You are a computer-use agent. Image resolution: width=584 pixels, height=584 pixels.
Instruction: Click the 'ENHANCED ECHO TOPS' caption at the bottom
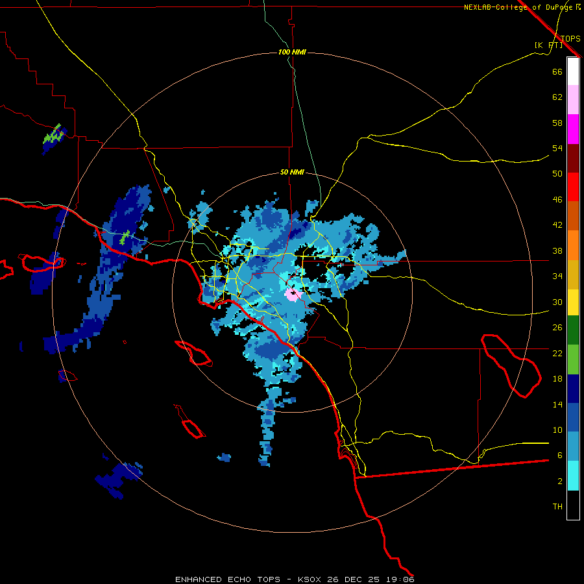tap(228, 579)
